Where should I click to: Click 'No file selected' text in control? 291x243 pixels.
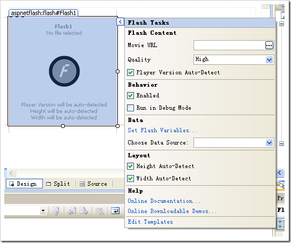pos(64,33)
